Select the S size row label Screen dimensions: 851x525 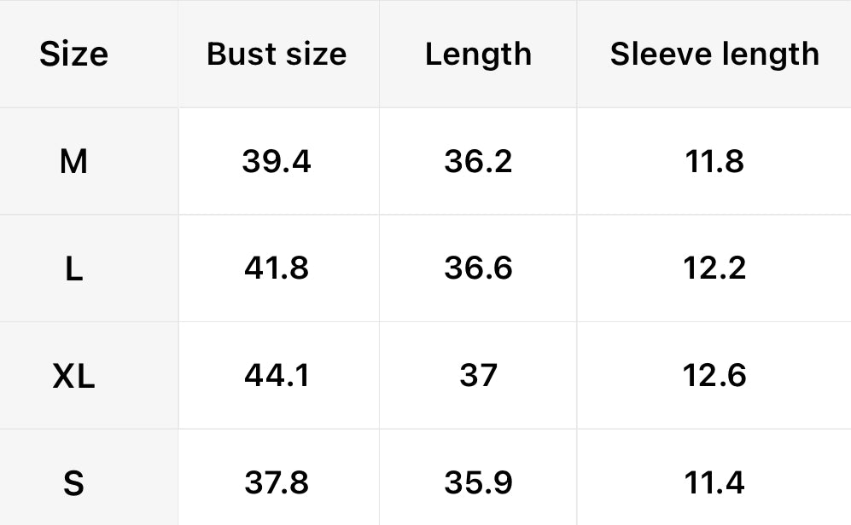[x=74, y=483]
